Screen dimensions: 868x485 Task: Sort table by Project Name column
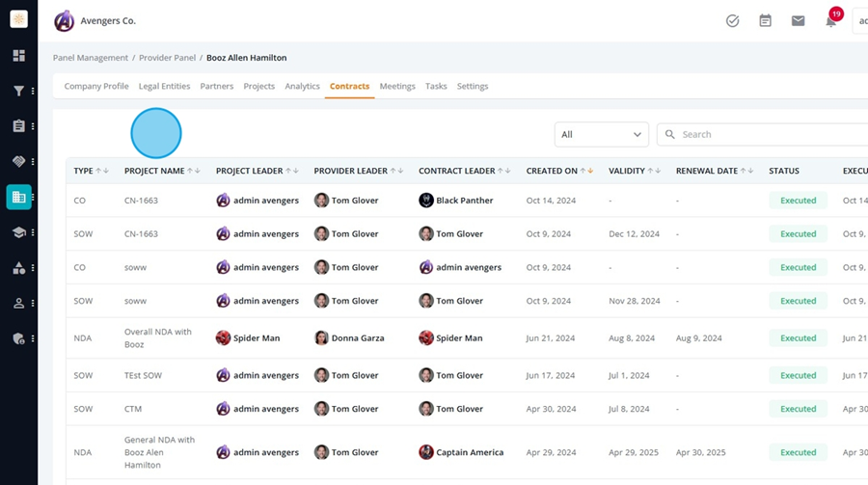point(194,171)
